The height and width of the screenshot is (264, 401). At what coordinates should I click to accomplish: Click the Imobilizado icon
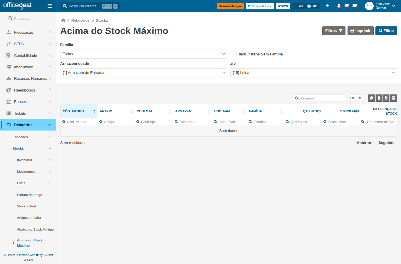tap(9, 67)
